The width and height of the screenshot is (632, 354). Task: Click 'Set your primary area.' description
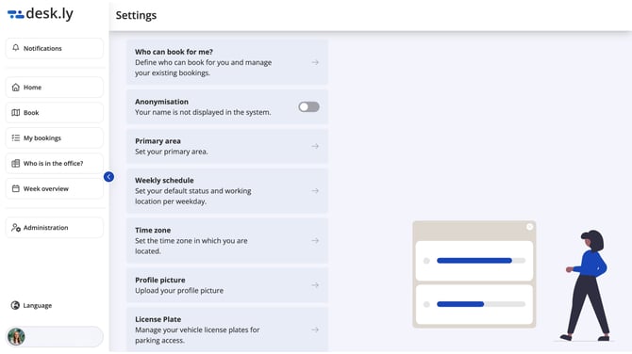[x=172, y=152]
